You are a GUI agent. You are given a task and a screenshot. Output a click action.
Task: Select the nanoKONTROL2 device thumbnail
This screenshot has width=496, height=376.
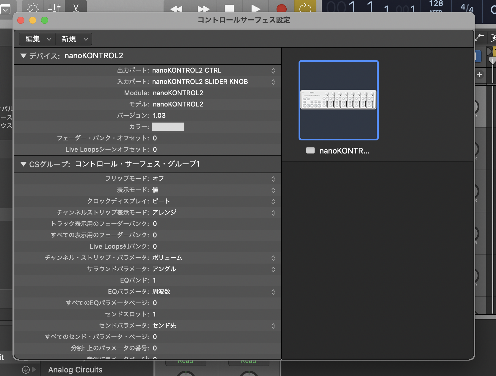[x=338, y=100]
